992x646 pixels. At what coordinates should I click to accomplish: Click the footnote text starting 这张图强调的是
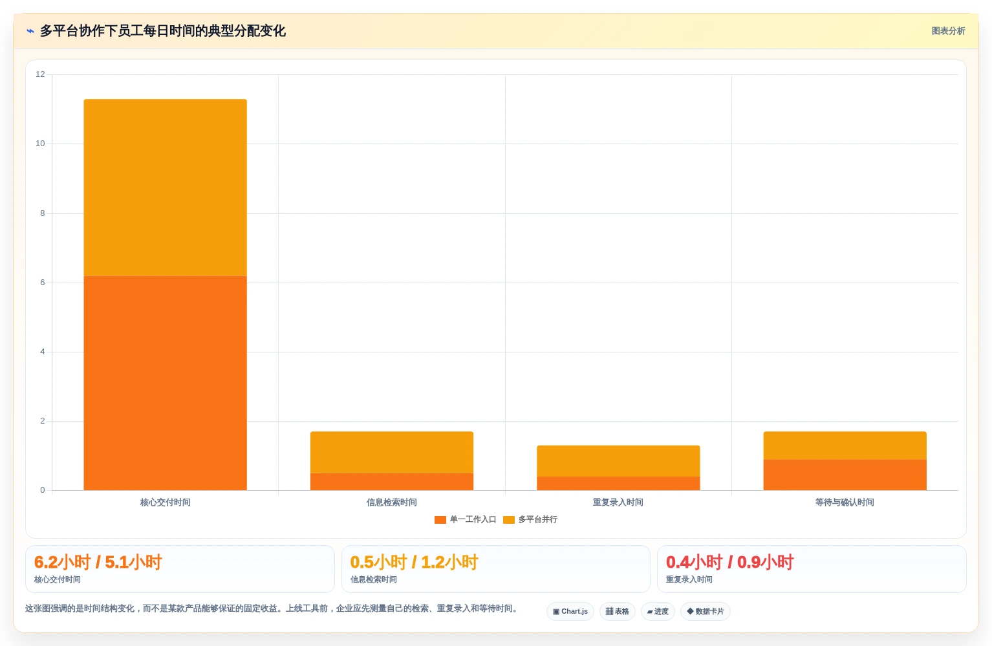pos(273,608)
